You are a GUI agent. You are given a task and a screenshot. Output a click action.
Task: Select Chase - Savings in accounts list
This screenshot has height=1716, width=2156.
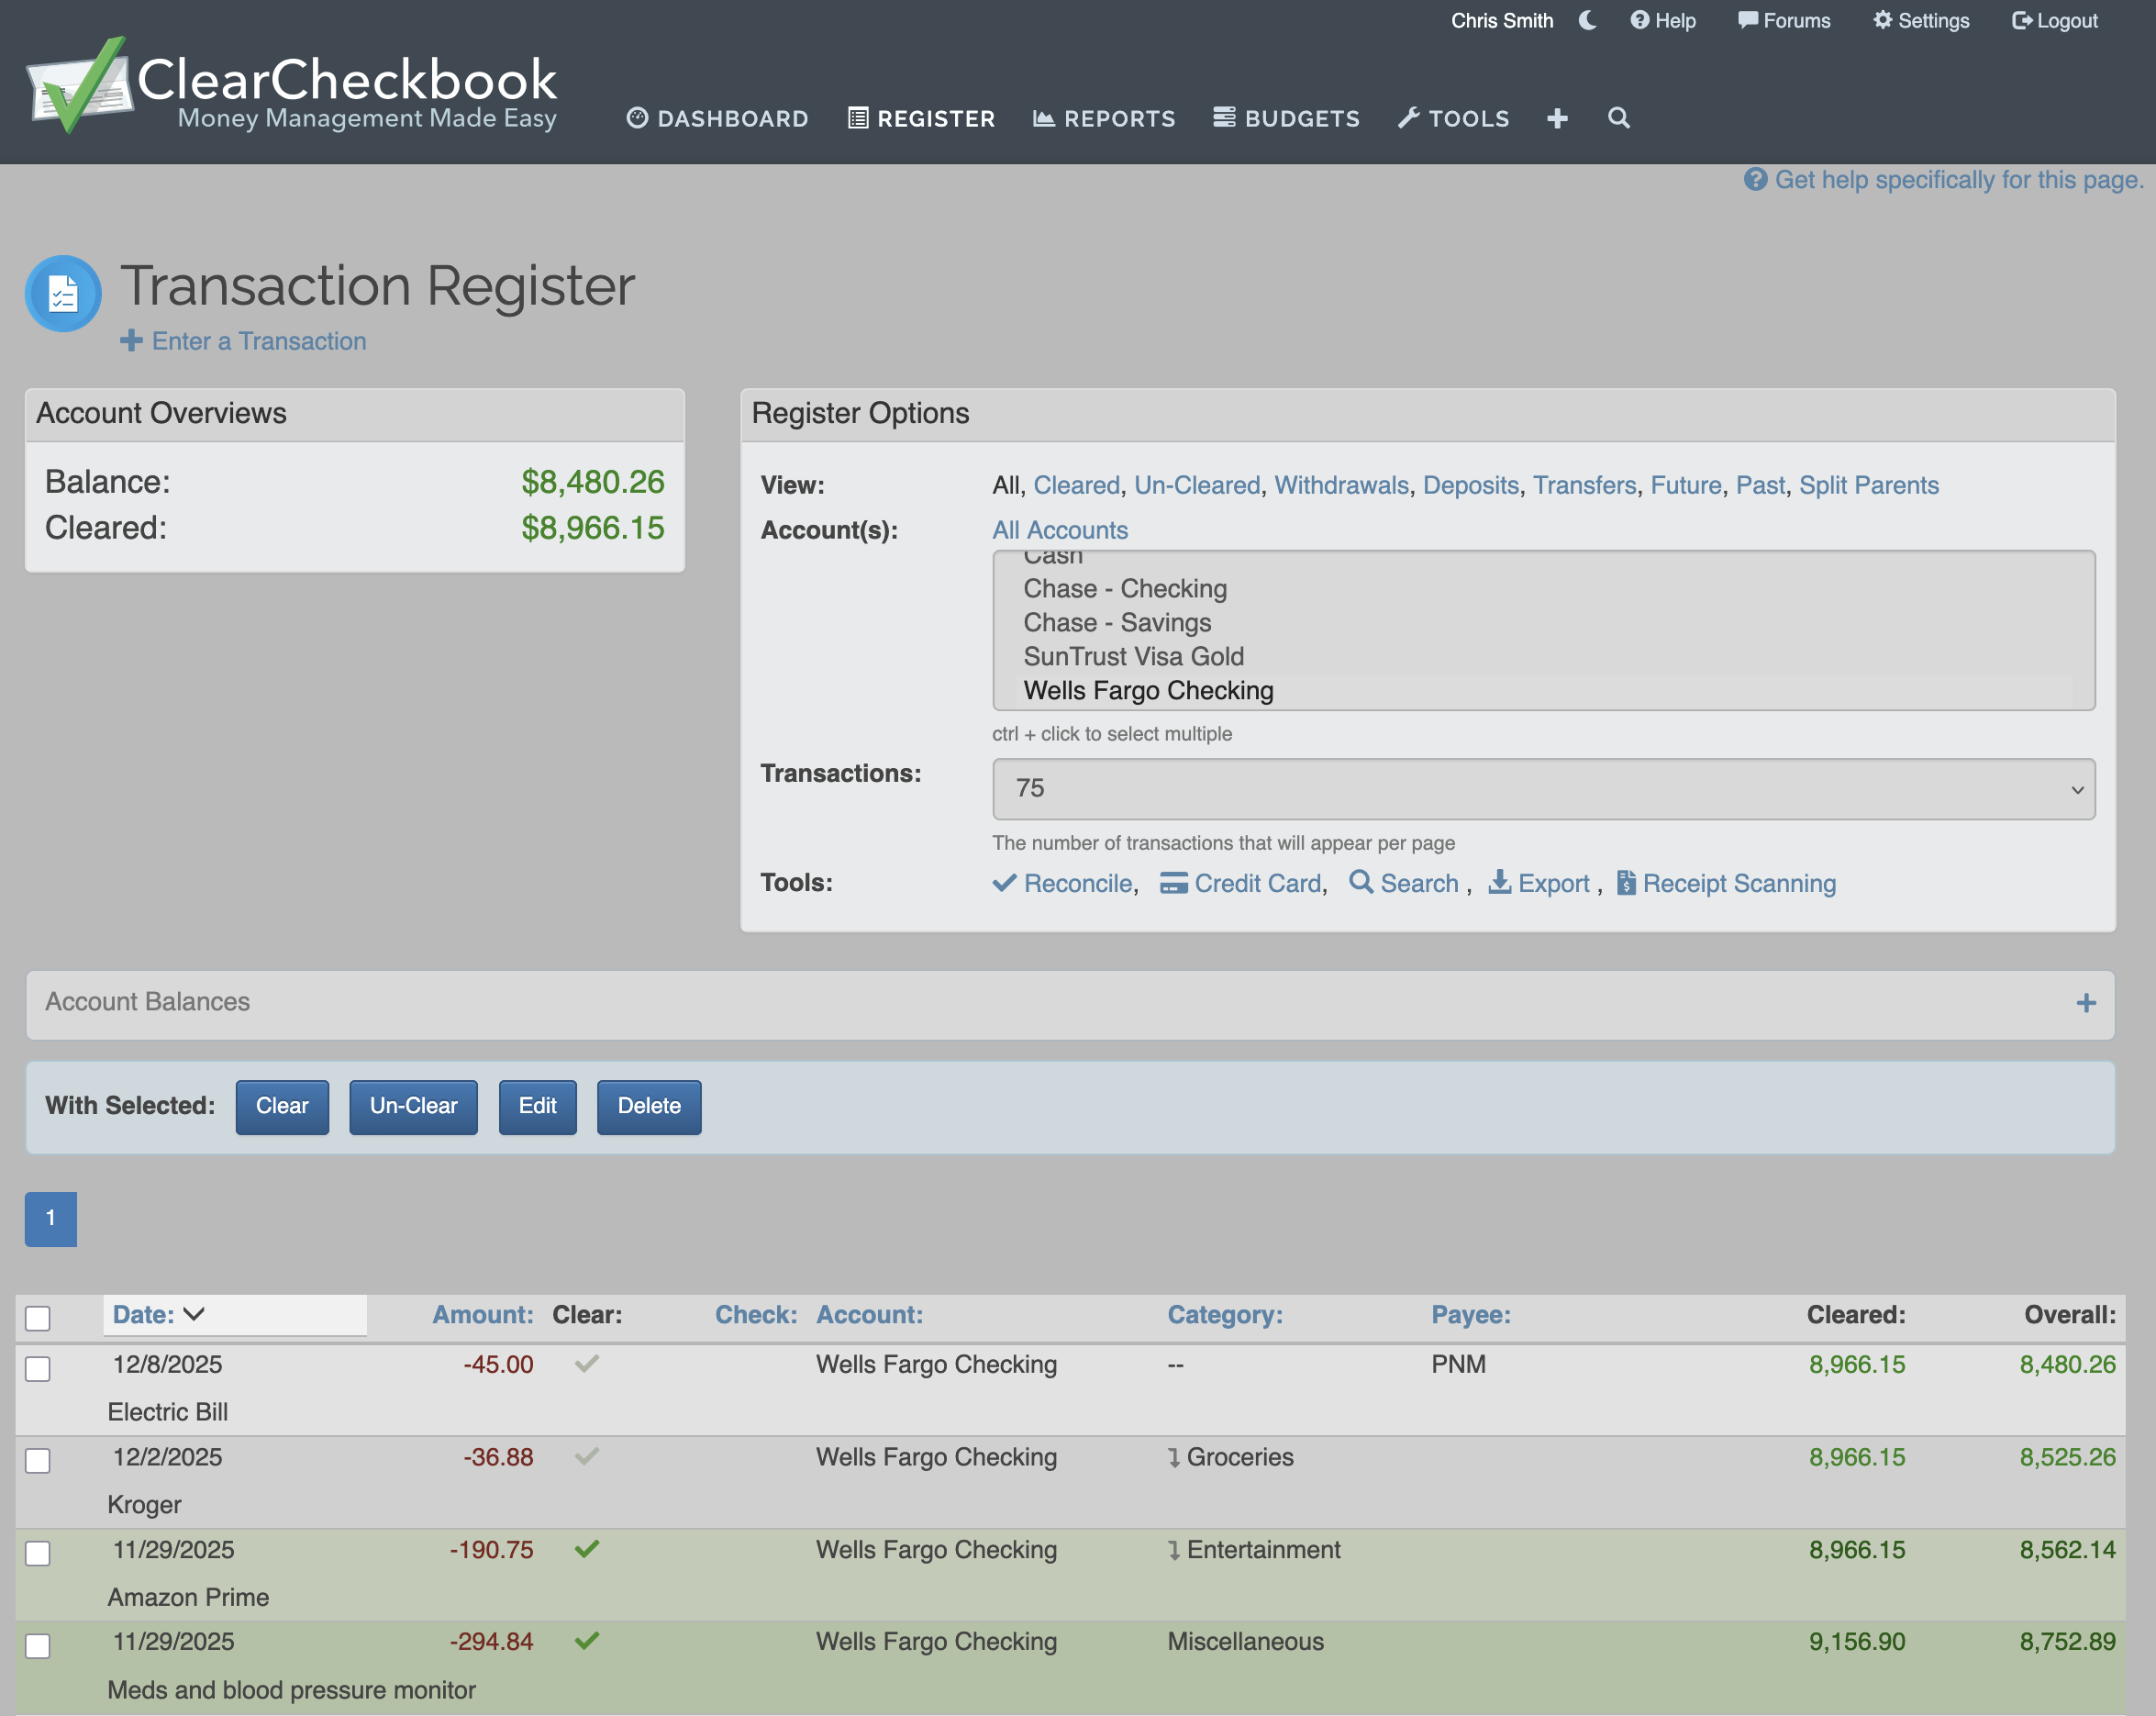tap(1117, 623)
